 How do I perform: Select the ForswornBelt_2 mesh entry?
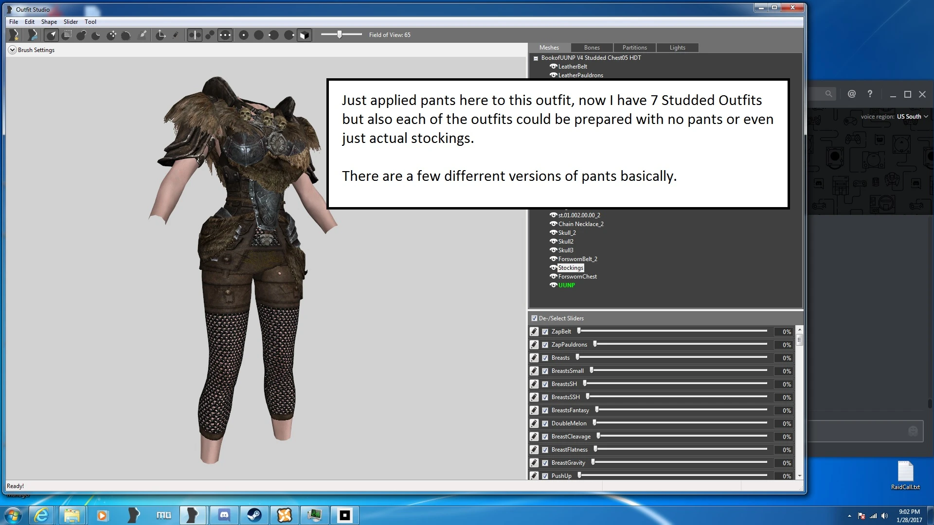point(577,259)
